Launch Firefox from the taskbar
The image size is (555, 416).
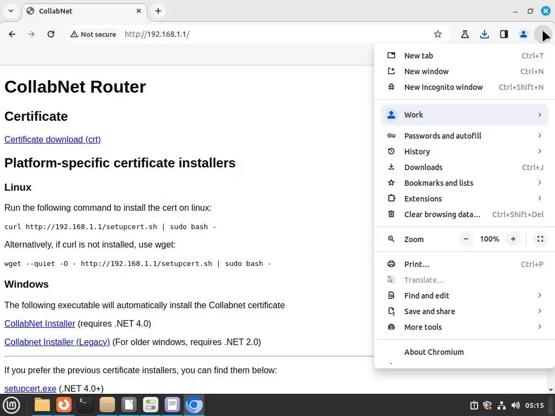tap(64, 405)
